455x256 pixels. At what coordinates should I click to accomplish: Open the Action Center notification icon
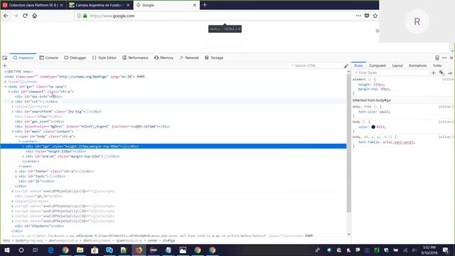click(x=446, y=250)
